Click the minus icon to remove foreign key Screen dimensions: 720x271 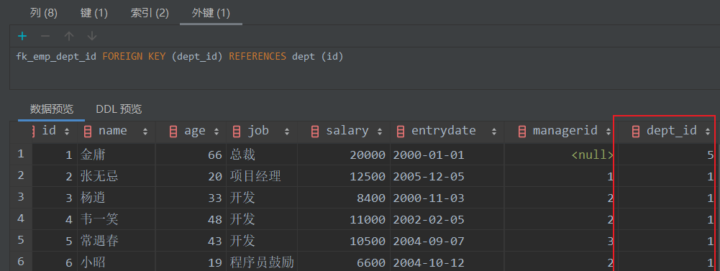click(x=45, y=36)
